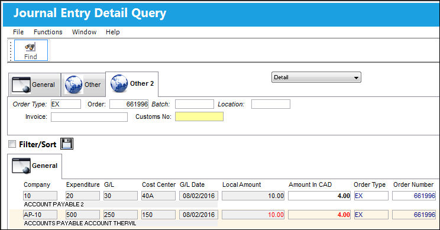
Task: Click the G/L Date column header
Action: coord(192,185)
